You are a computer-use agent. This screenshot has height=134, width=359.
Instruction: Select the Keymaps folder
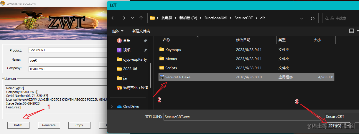(246, 50)
